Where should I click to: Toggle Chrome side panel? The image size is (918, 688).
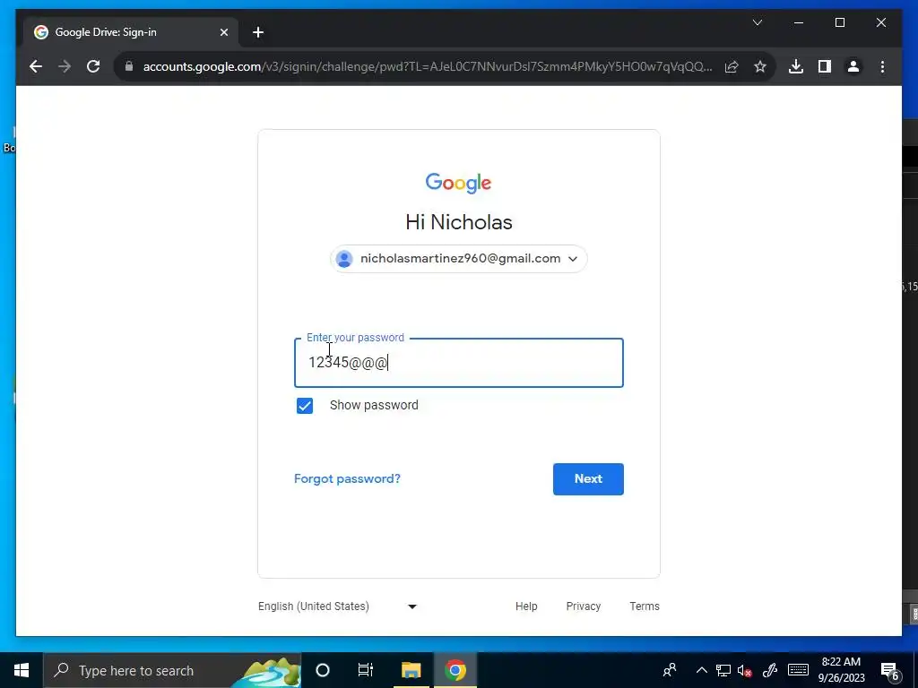click(825, 66)
